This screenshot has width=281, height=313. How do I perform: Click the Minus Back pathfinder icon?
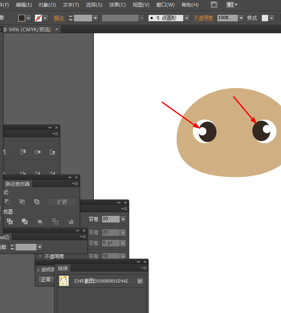click(71, 221)
